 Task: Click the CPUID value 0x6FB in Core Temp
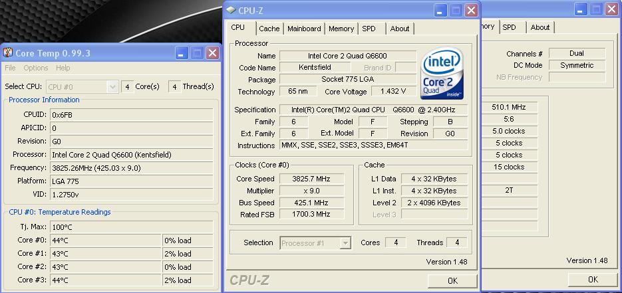point(132,115)
